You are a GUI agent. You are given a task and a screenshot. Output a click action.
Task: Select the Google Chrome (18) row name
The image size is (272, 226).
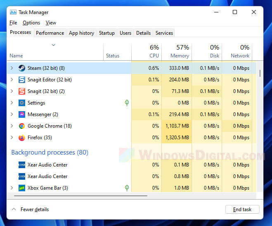[x=50, y=126]
